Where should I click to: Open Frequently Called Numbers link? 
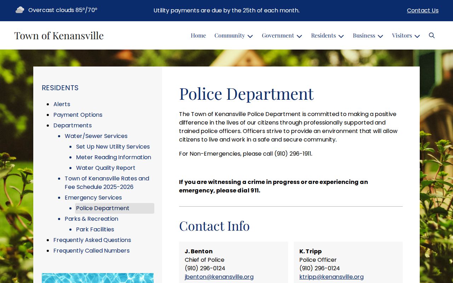91,250
